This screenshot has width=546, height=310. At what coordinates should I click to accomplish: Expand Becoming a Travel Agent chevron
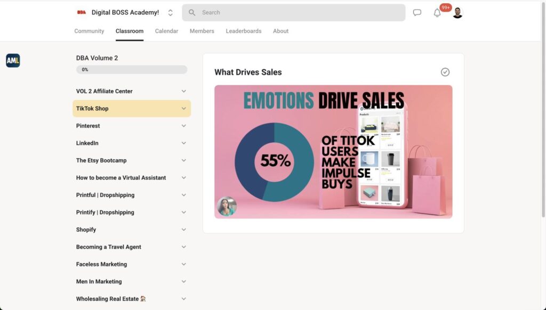[183, 247]
